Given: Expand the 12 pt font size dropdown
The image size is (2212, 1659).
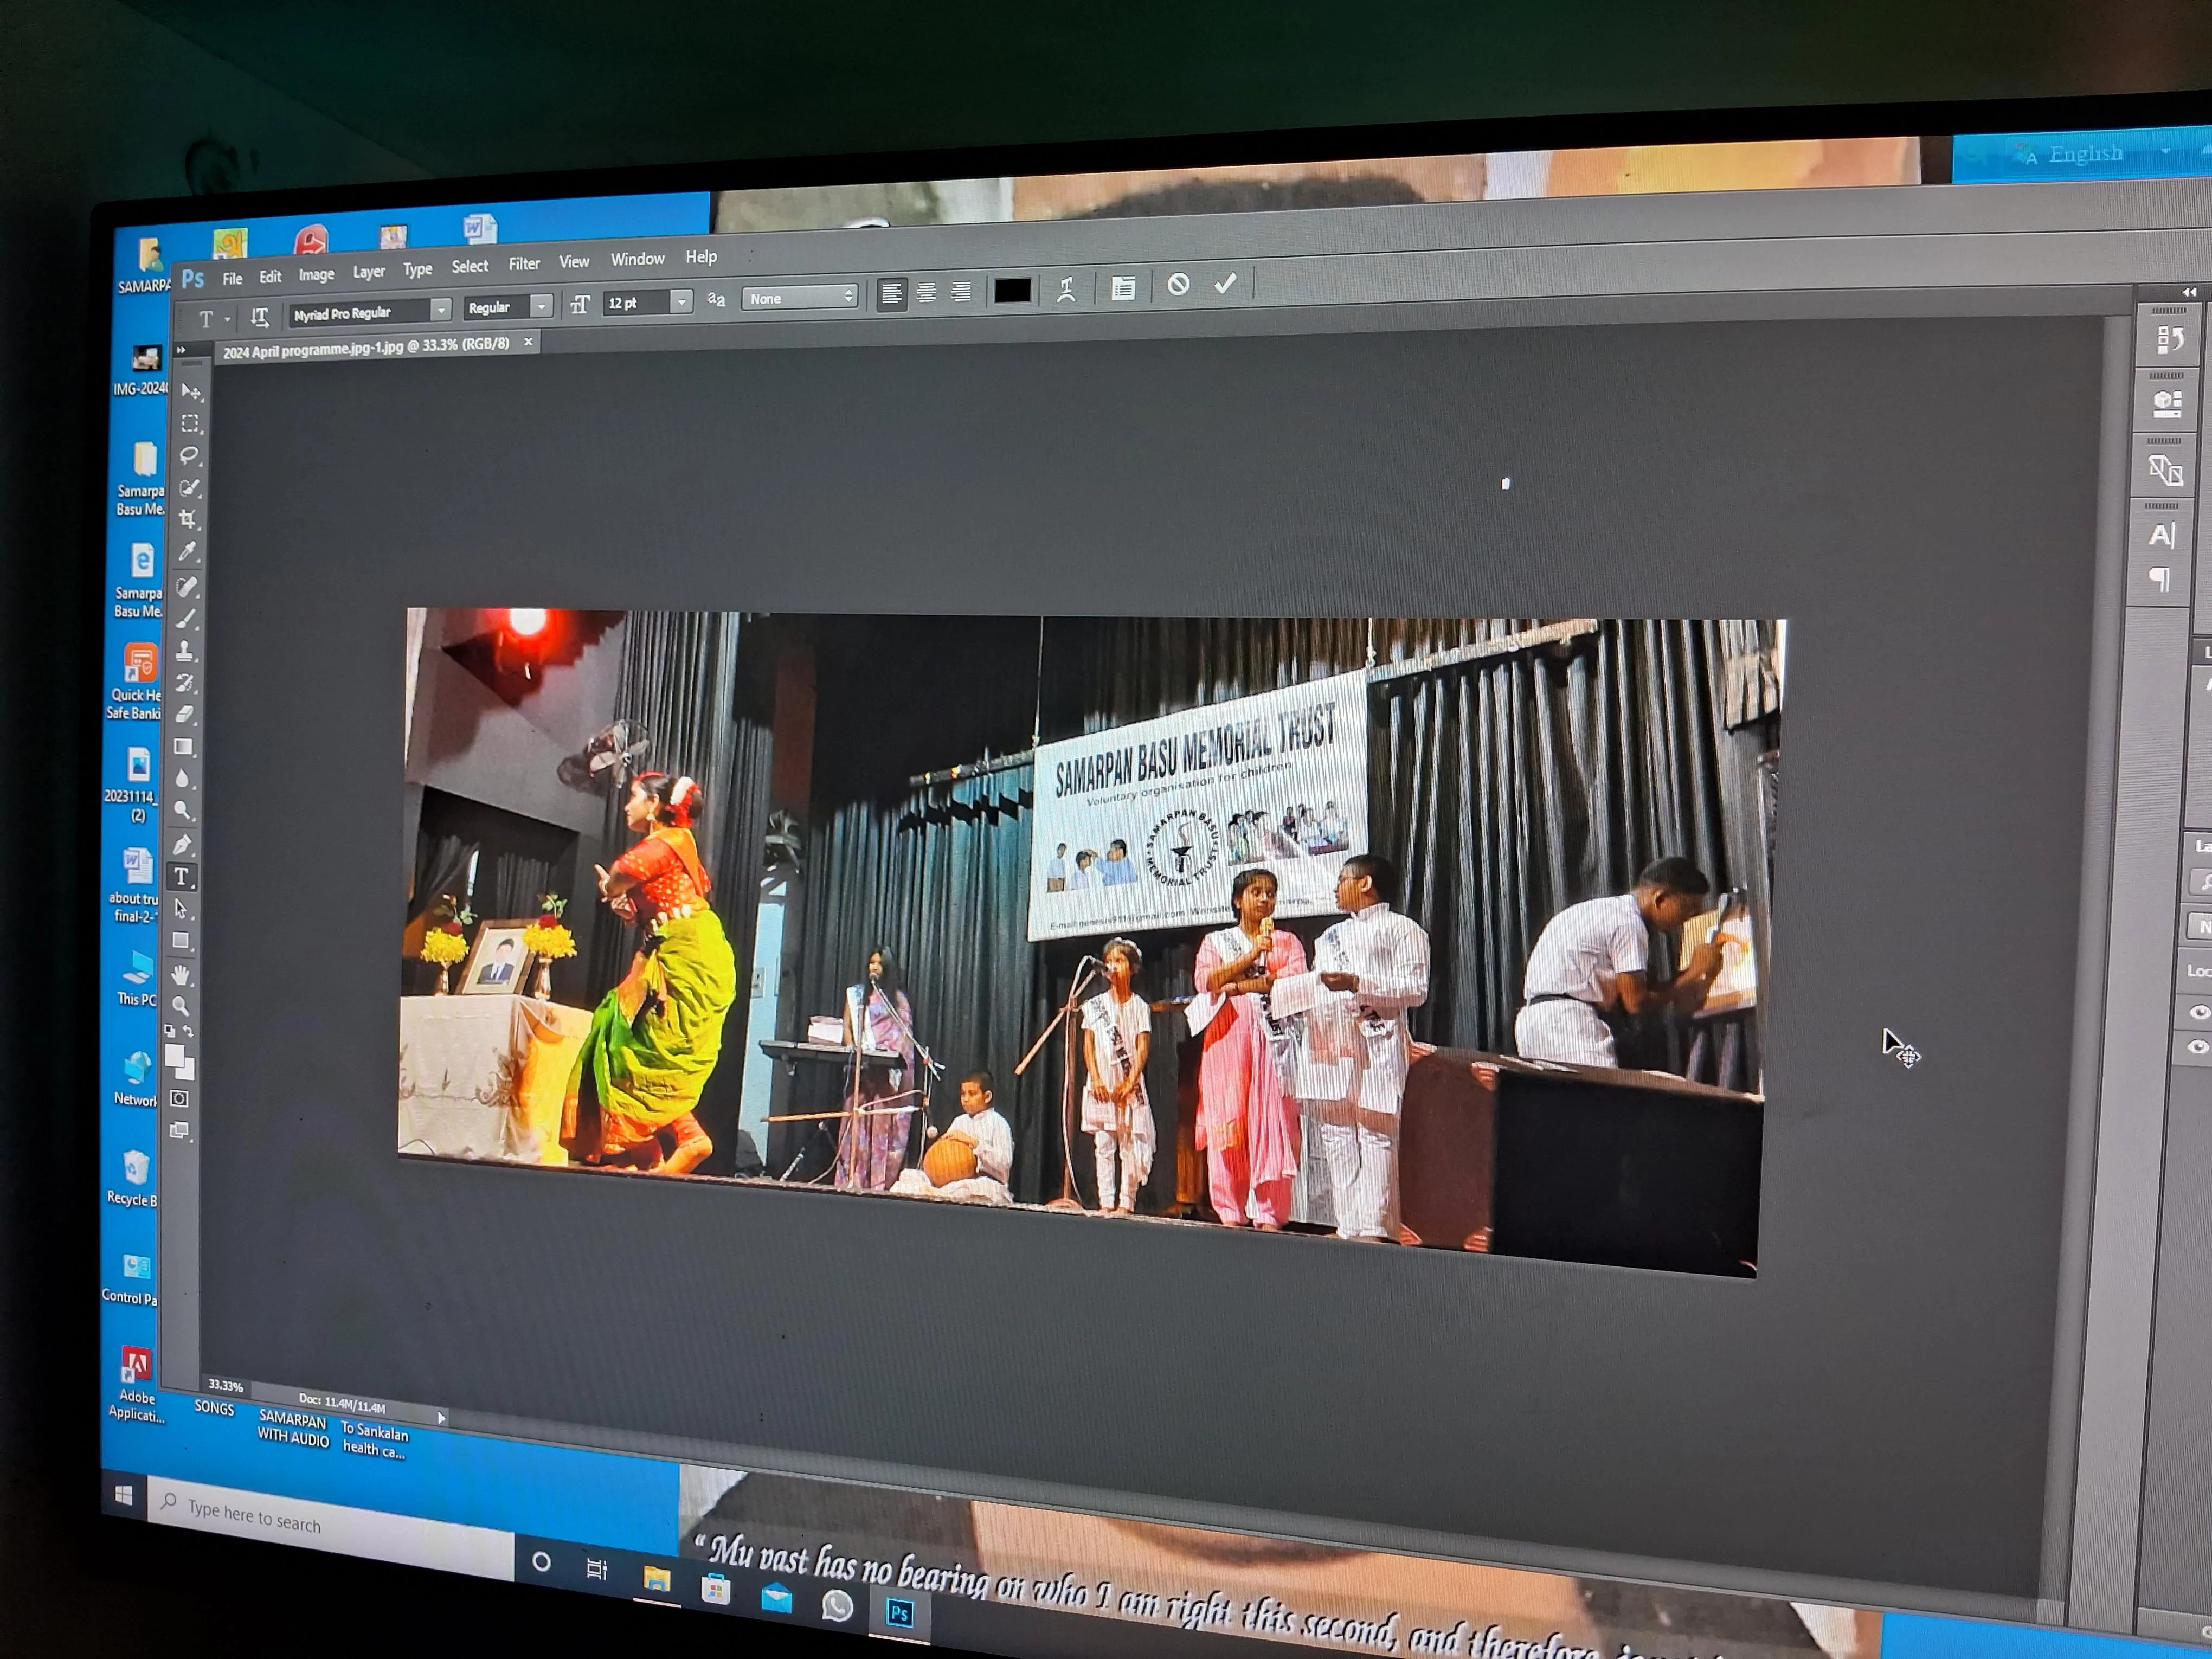Looking at the screenshot, I should [681, 301].
